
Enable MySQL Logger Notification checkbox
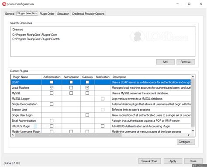(103, 99)
